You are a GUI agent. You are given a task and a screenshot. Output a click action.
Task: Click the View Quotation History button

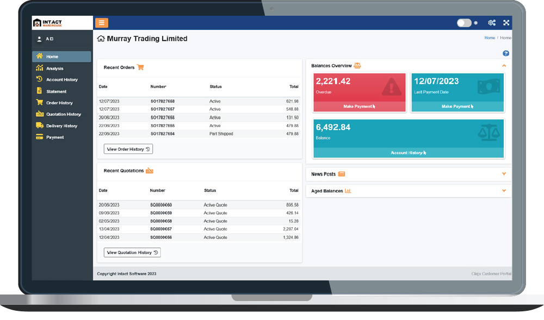coord(132,252)
